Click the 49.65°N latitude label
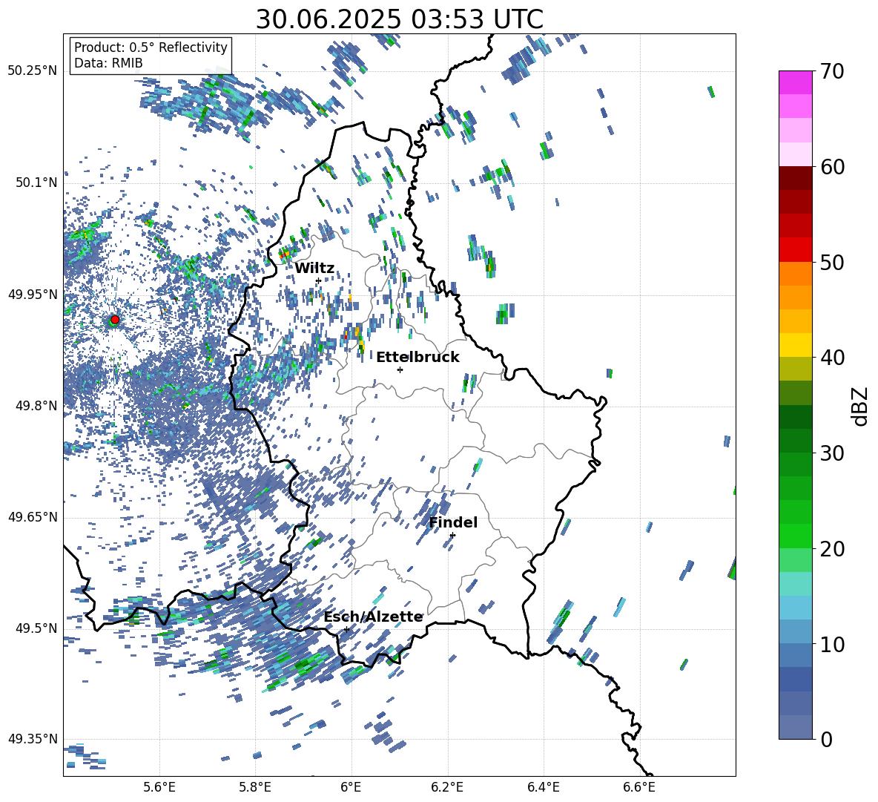878x802 pixels. [x=33, y=516]
